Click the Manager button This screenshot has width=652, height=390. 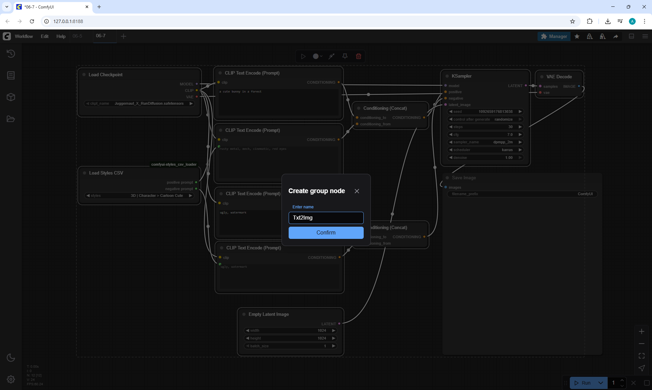click(x=554, y=36)
